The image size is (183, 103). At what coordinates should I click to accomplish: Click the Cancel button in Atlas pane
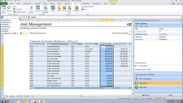(x=170, y=95)
